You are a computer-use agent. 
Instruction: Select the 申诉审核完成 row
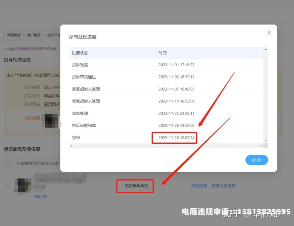tap(166, 125)
